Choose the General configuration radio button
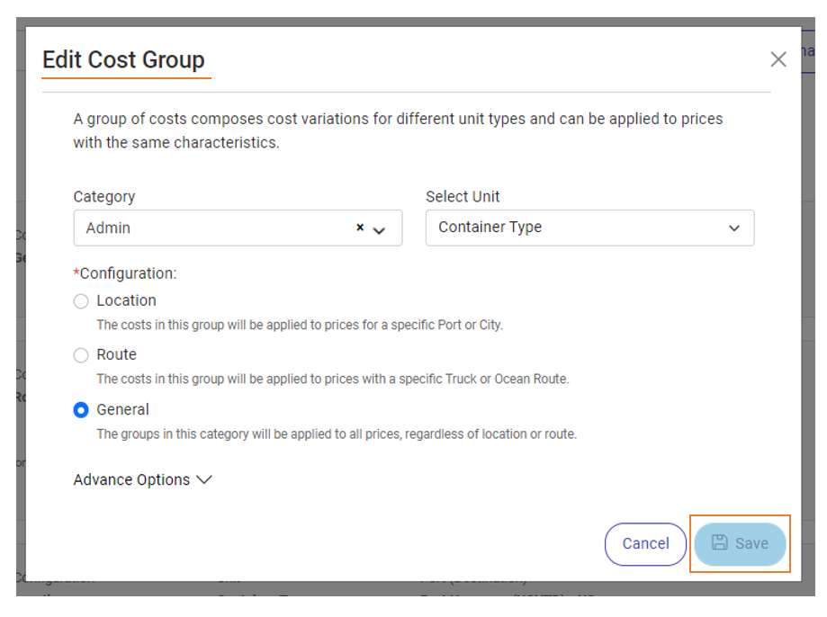 81,410
